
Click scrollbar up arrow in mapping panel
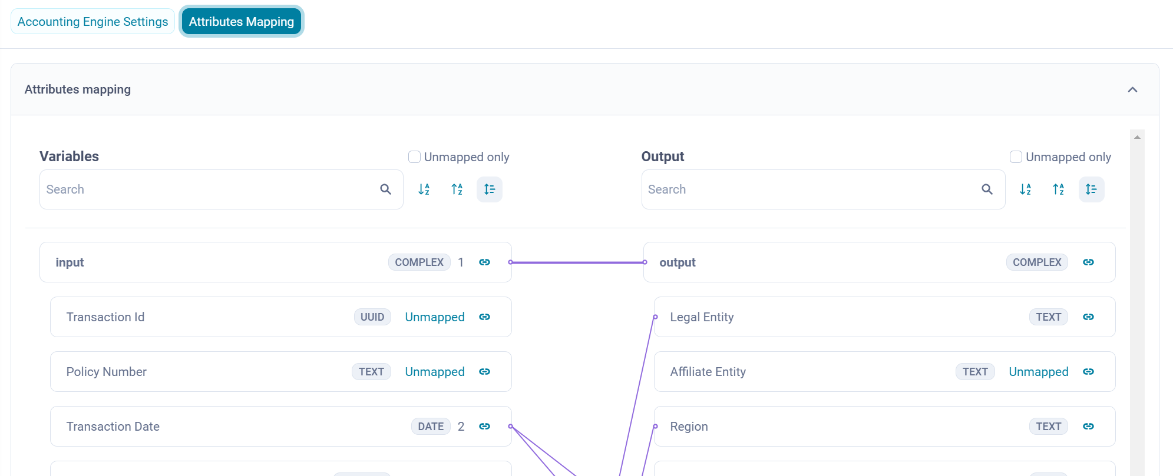[1137, 137]
